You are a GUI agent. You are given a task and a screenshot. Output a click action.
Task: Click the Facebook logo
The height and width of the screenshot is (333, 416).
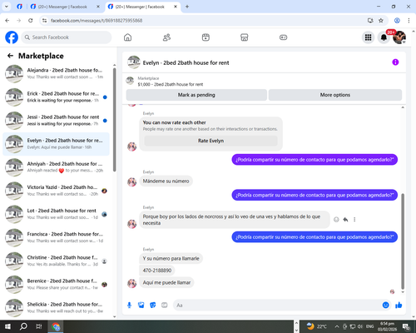click(12, 37)
